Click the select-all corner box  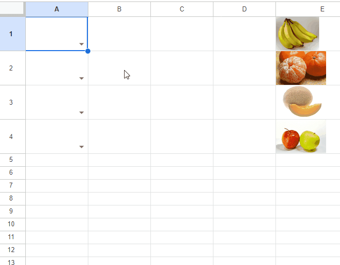coord(12,9)
